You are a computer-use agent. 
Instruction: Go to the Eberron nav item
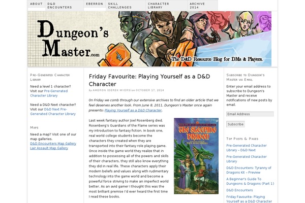[x=95, y=4]
